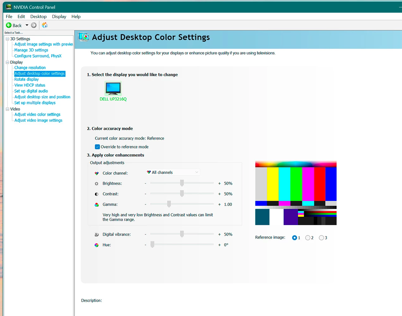This screenshot has width=402, height=316.
Task: Open Adjust image settings with preview
Action: [44, 44]
